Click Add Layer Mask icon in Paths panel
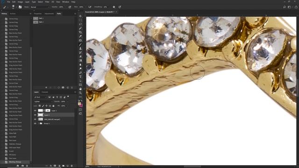Screen dimensions: 299x168 [63, 87]
